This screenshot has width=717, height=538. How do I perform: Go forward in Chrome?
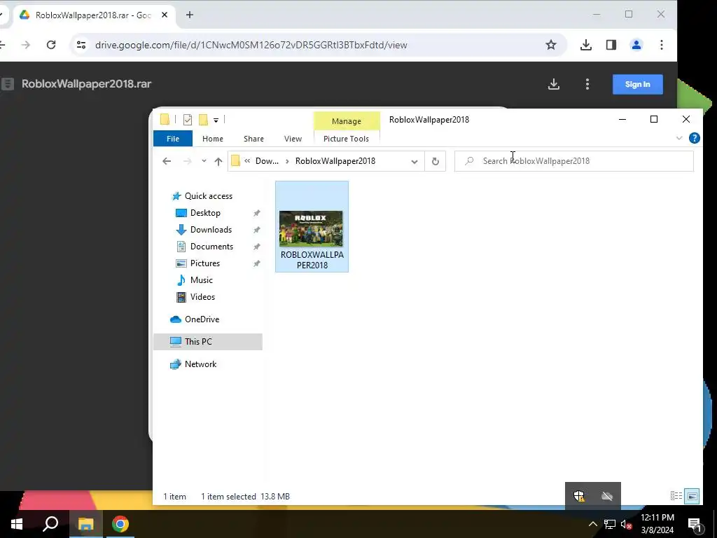click(26, 45)
